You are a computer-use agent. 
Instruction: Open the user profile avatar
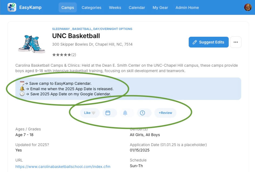tap(248, 7)
